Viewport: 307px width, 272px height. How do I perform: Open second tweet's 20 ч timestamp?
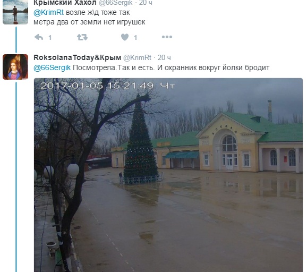click(164, 57)
